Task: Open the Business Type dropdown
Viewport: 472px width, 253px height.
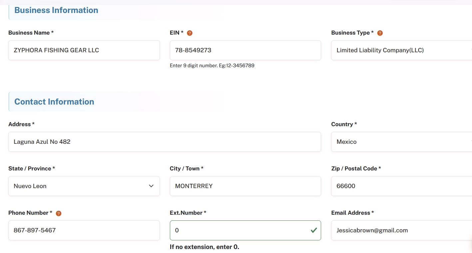Action: tap(401, 50)
